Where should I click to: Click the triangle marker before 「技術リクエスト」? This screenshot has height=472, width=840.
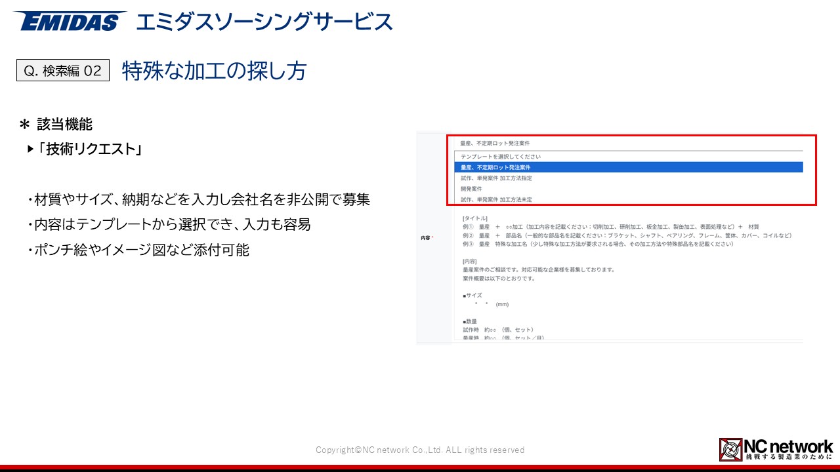pyautogui.click(x=30, y=149)
